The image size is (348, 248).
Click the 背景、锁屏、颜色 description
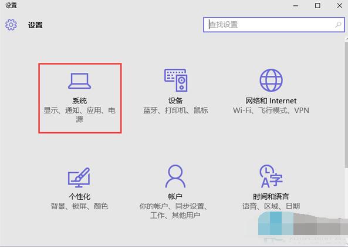79,206
